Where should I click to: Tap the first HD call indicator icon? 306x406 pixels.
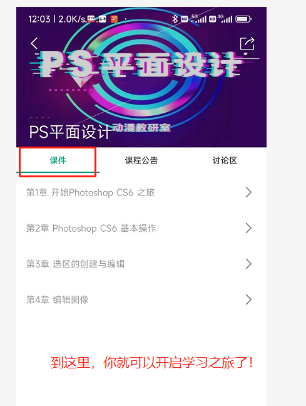185,19
